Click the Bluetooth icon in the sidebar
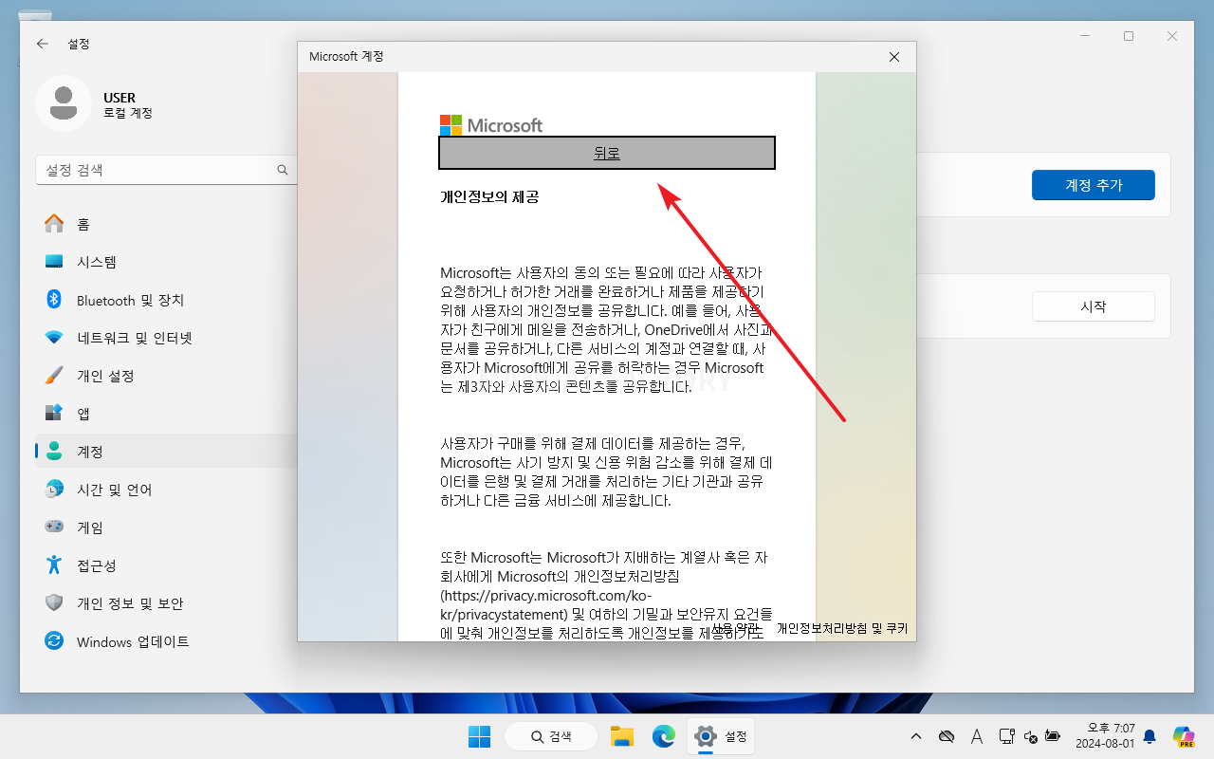Screen dimensions: 1214x759 point(54,300)
